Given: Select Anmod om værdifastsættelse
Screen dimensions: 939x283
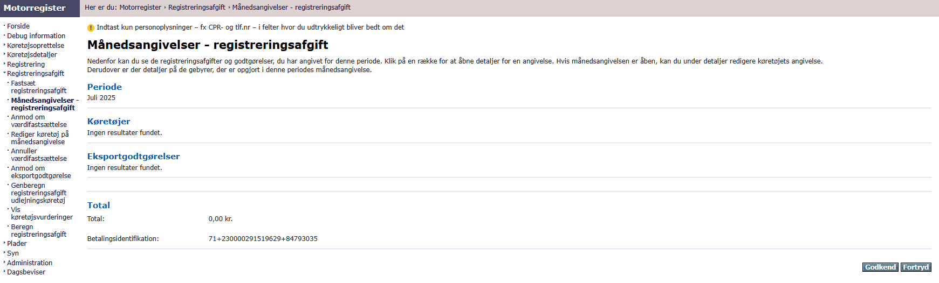Looking at the screenshot, I should (38, 121).
